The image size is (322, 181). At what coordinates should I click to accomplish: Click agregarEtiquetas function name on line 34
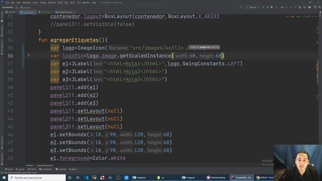(74, 40)
